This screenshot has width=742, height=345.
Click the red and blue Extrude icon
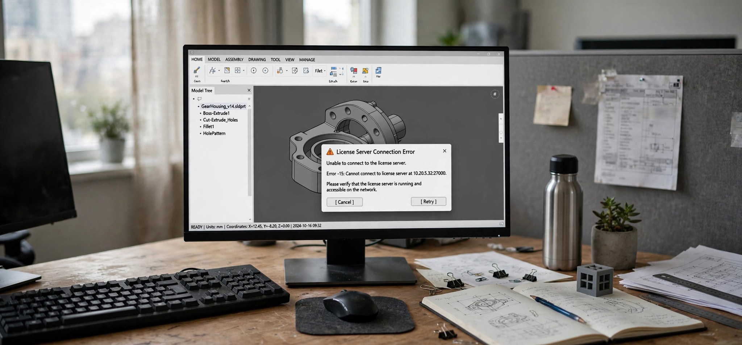[x=354, y=70]
